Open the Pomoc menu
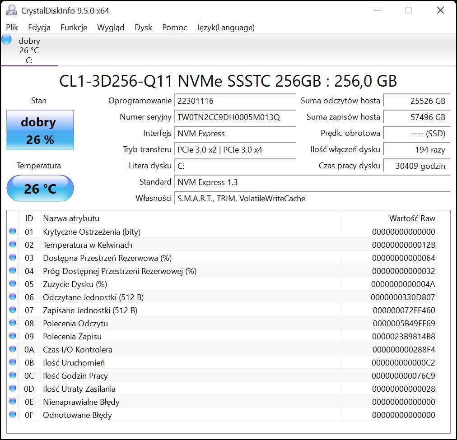The width and height of the screenshot is (457, 440). coord(175,28)
